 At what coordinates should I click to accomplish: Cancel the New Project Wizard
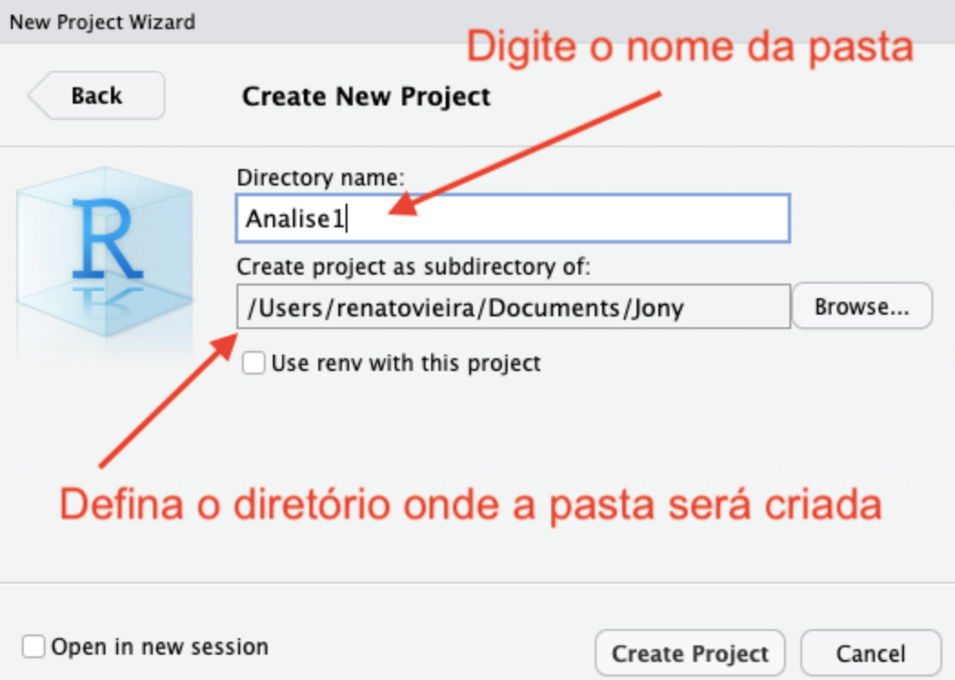pos(870,654)
